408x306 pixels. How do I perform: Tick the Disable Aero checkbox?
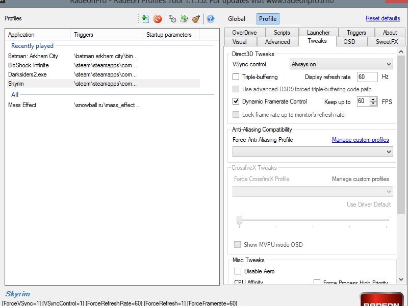point(238,271)
